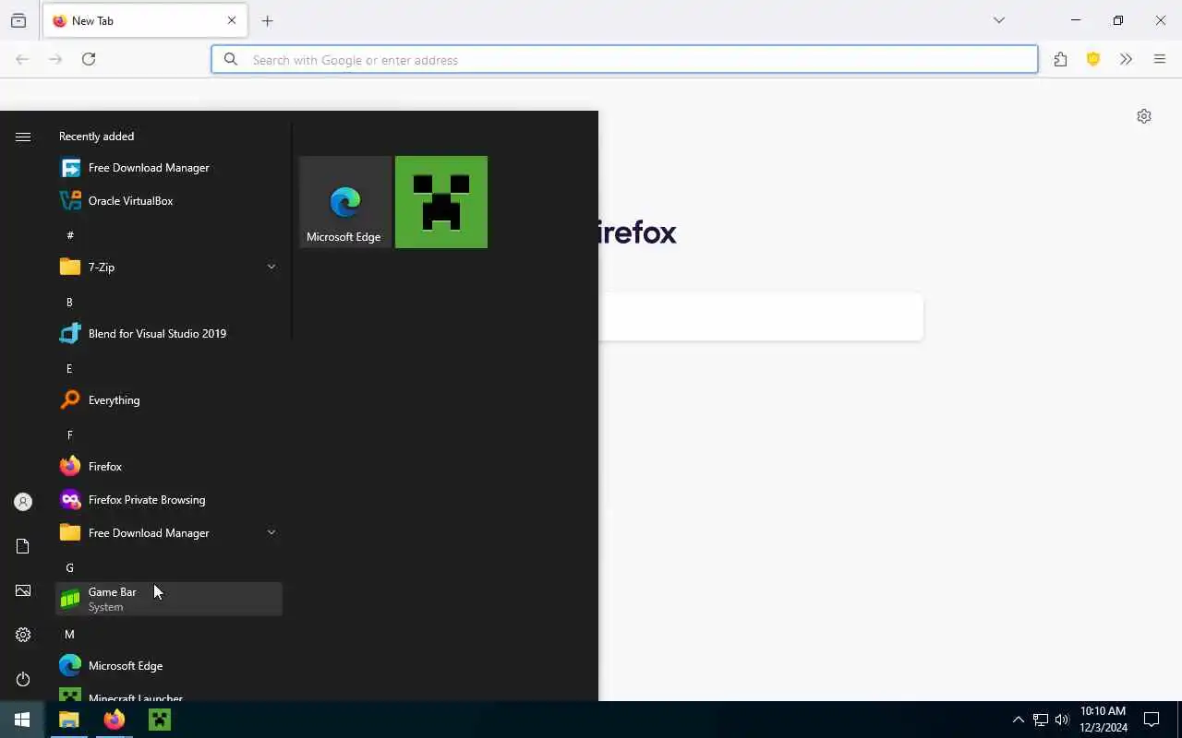The height and width of the screenshot is (738, 1182).
Task: Open Minecraft from the taskbar
Action: [x=160, y=720]
